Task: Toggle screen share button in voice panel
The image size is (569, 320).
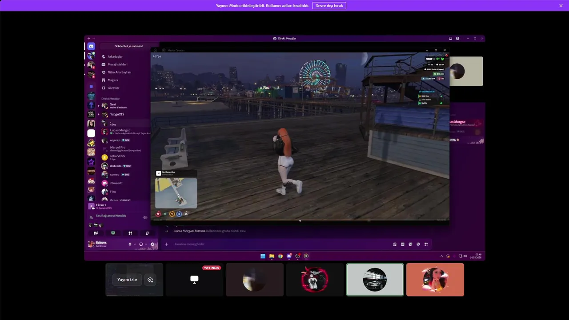Action: pyautogui.click(x=113, y=233)
